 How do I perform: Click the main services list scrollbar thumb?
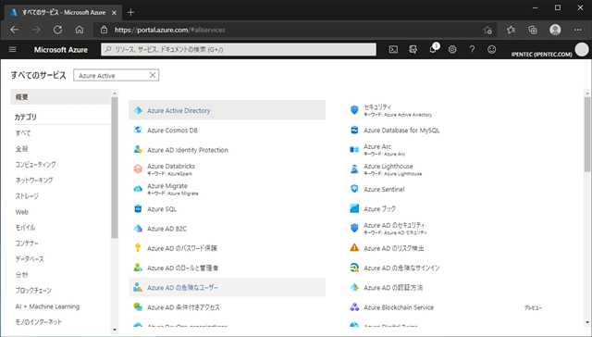tap(587, 134)
